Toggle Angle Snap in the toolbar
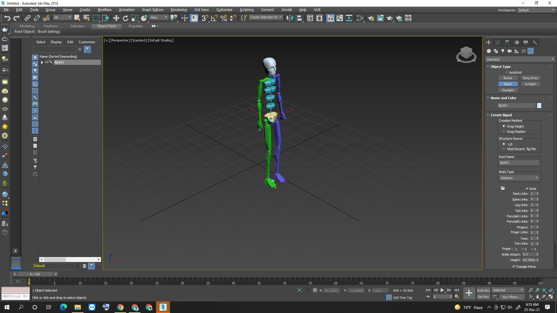Image resolution: width=557 pixels, height=313 pixels. click(x=214, y=18)
